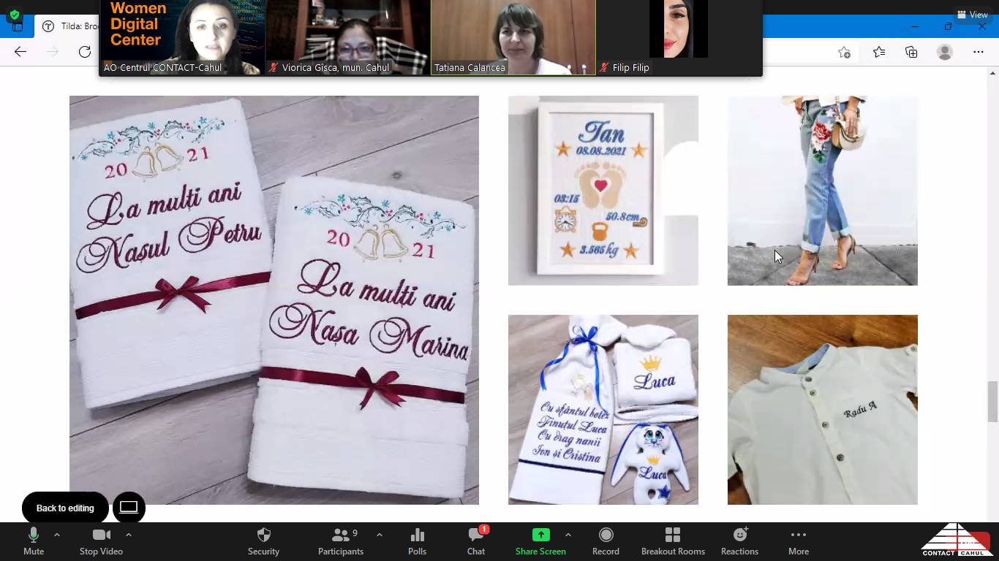Image resolution: width=999 pixels, height=561 pixels.
Task: Open the Reactions emoji menu
Action: [x=739, y=535]
